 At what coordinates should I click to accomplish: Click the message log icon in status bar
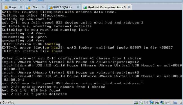(x=175, y=102)
